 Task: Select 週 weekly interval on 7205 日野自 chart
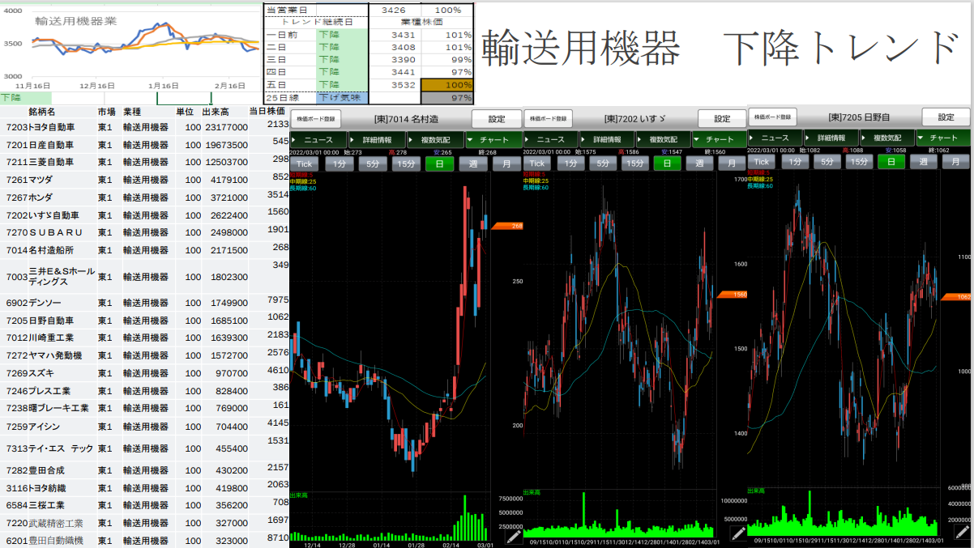(923, 162)
